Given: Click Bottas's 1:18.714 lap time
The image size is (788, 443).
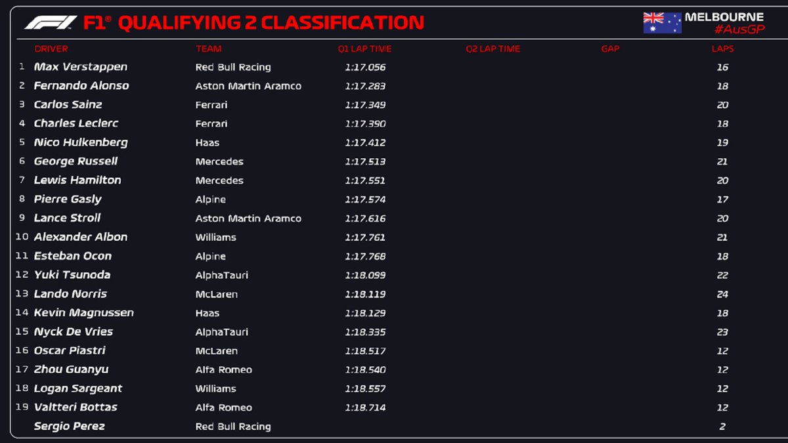Looking at the screenshot, I should point(365,408).
